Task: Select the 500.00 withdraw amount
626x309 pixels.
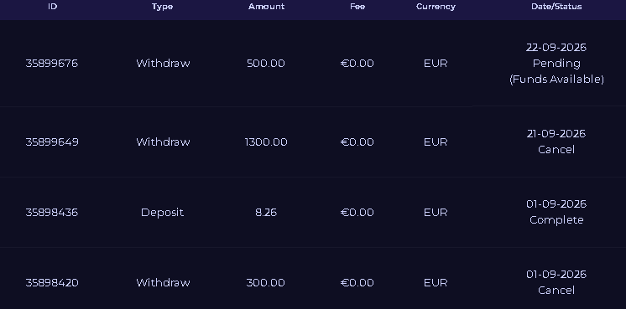Action: (266, 64)
